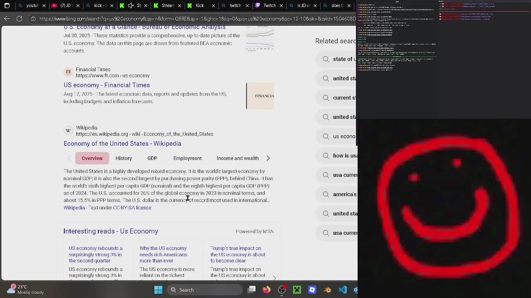Open Economy of the United States Wikipedia link

[x=122, y=143]
